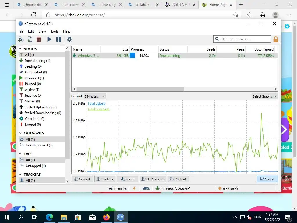The image size is (297, 223).
Task: Open the Select Graphs dropdown
Action: (x=265, y=96)
